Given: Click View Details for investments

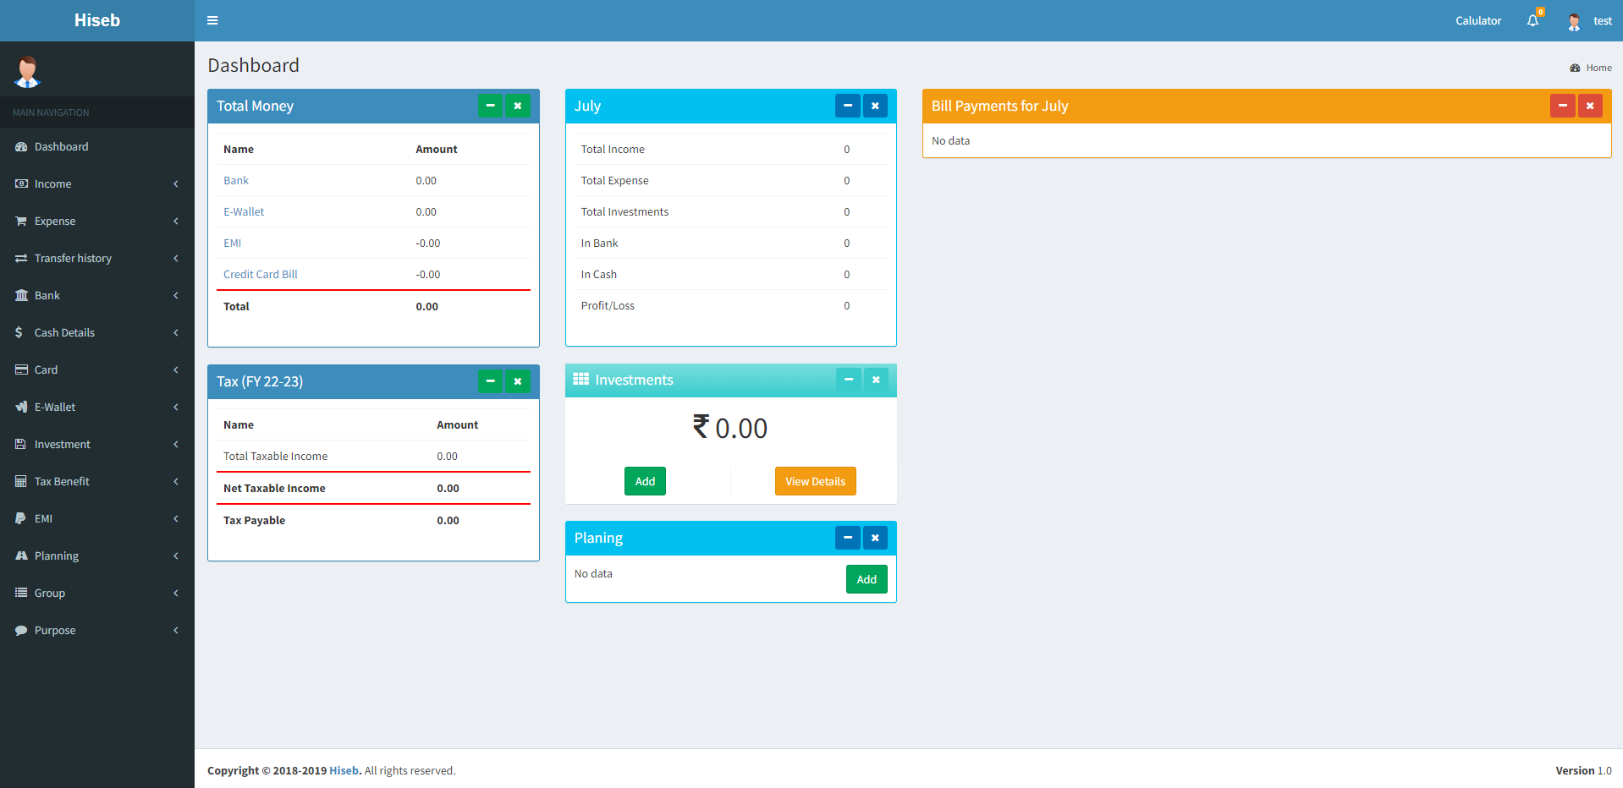Looking at the screenshot, I should 815,481.
